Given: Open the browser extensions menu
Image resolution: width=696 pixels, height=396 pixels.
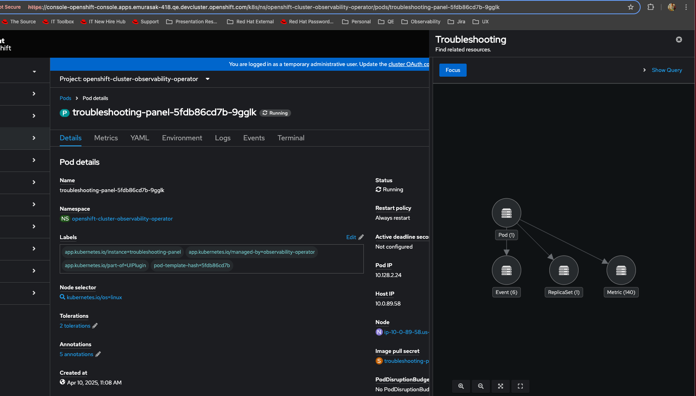Looking at the screenshot, I should (651, 7).
